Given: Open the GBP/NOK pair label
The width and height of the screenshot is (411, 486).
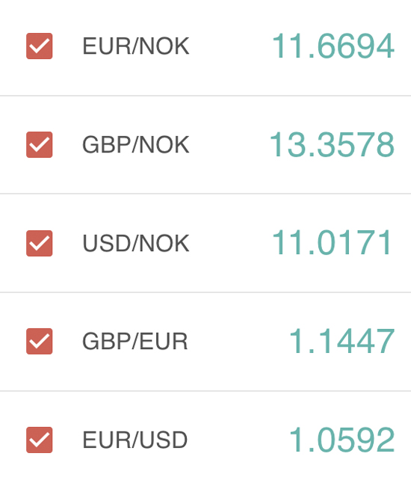Looking at the screenshot, I should (x=136, y=145).
